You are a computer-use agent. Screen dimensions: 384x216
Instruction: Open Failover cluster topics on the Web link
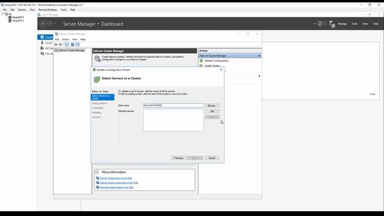pos(116,178)
